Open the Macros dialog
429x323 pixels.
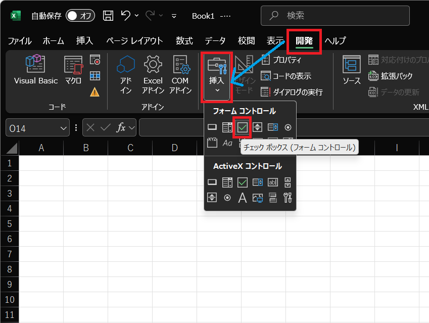tap(73, 70)
